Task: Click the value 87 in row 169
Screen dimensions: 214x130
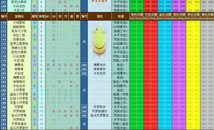Action: coord(204,11)
